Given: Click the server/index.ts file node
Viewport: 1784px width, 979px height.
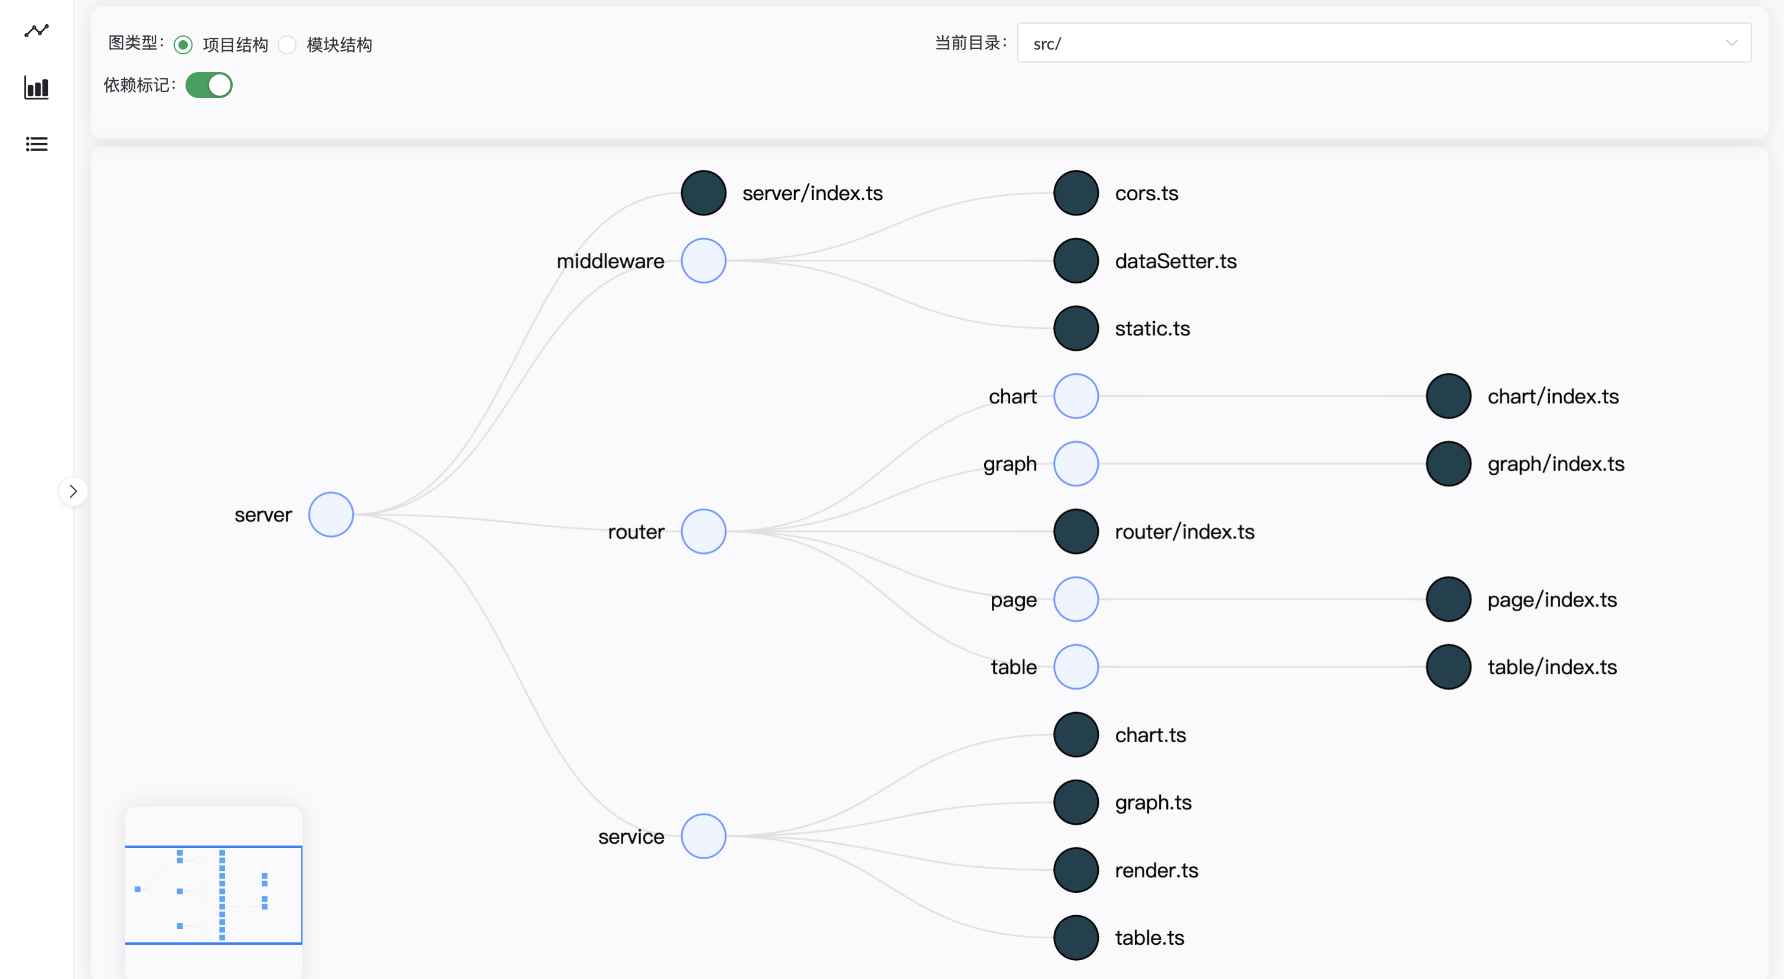Looking at the screenshot, I should pyautogui.click(x=703, y=193).
